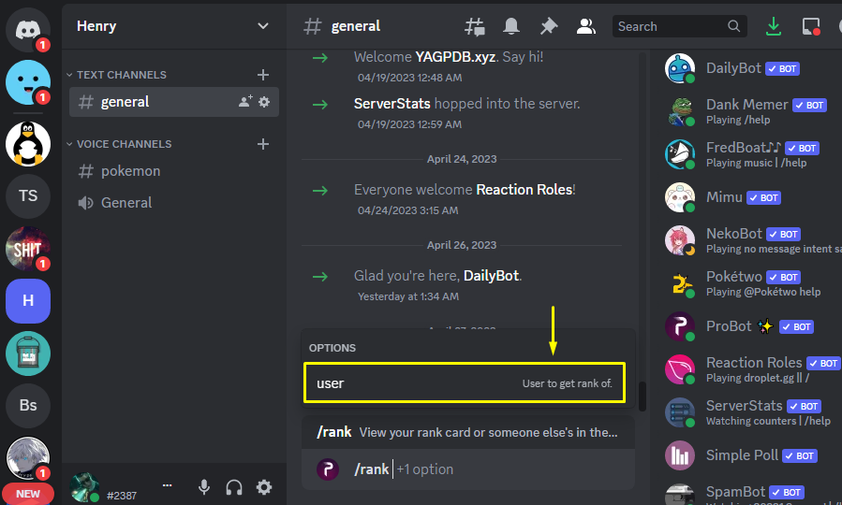
Task: Click DailyBot name in join message
Action: (491, 276)
